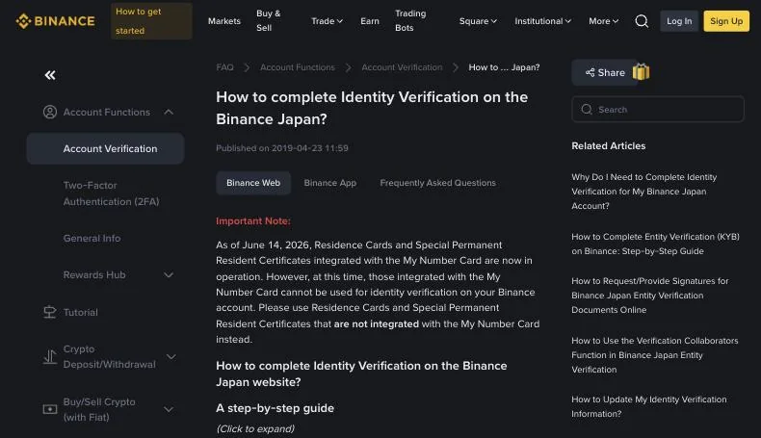Open Account Verification breadcrumb link
Image resolution: width=761 pixels, height=438 pixels.
[402, 67]
